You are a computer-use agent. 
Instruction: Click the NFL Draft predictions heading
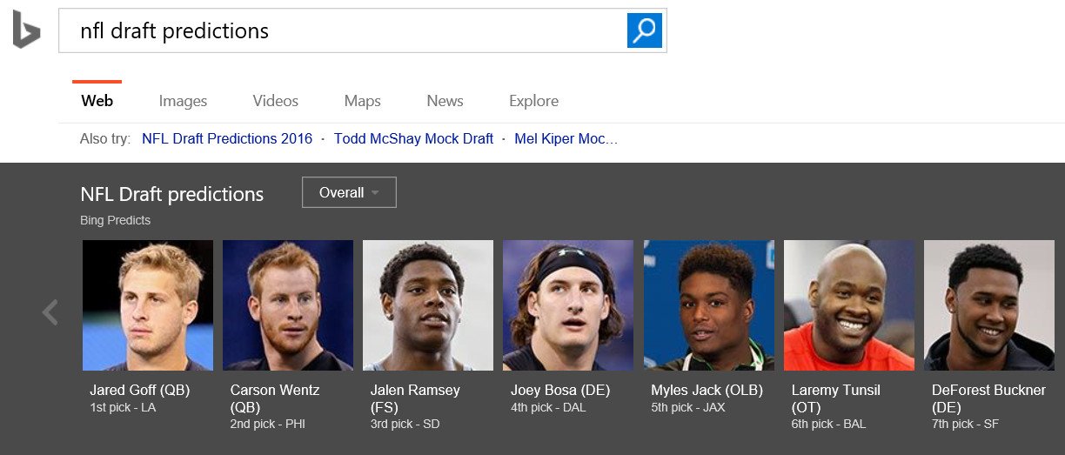(171, 194)
